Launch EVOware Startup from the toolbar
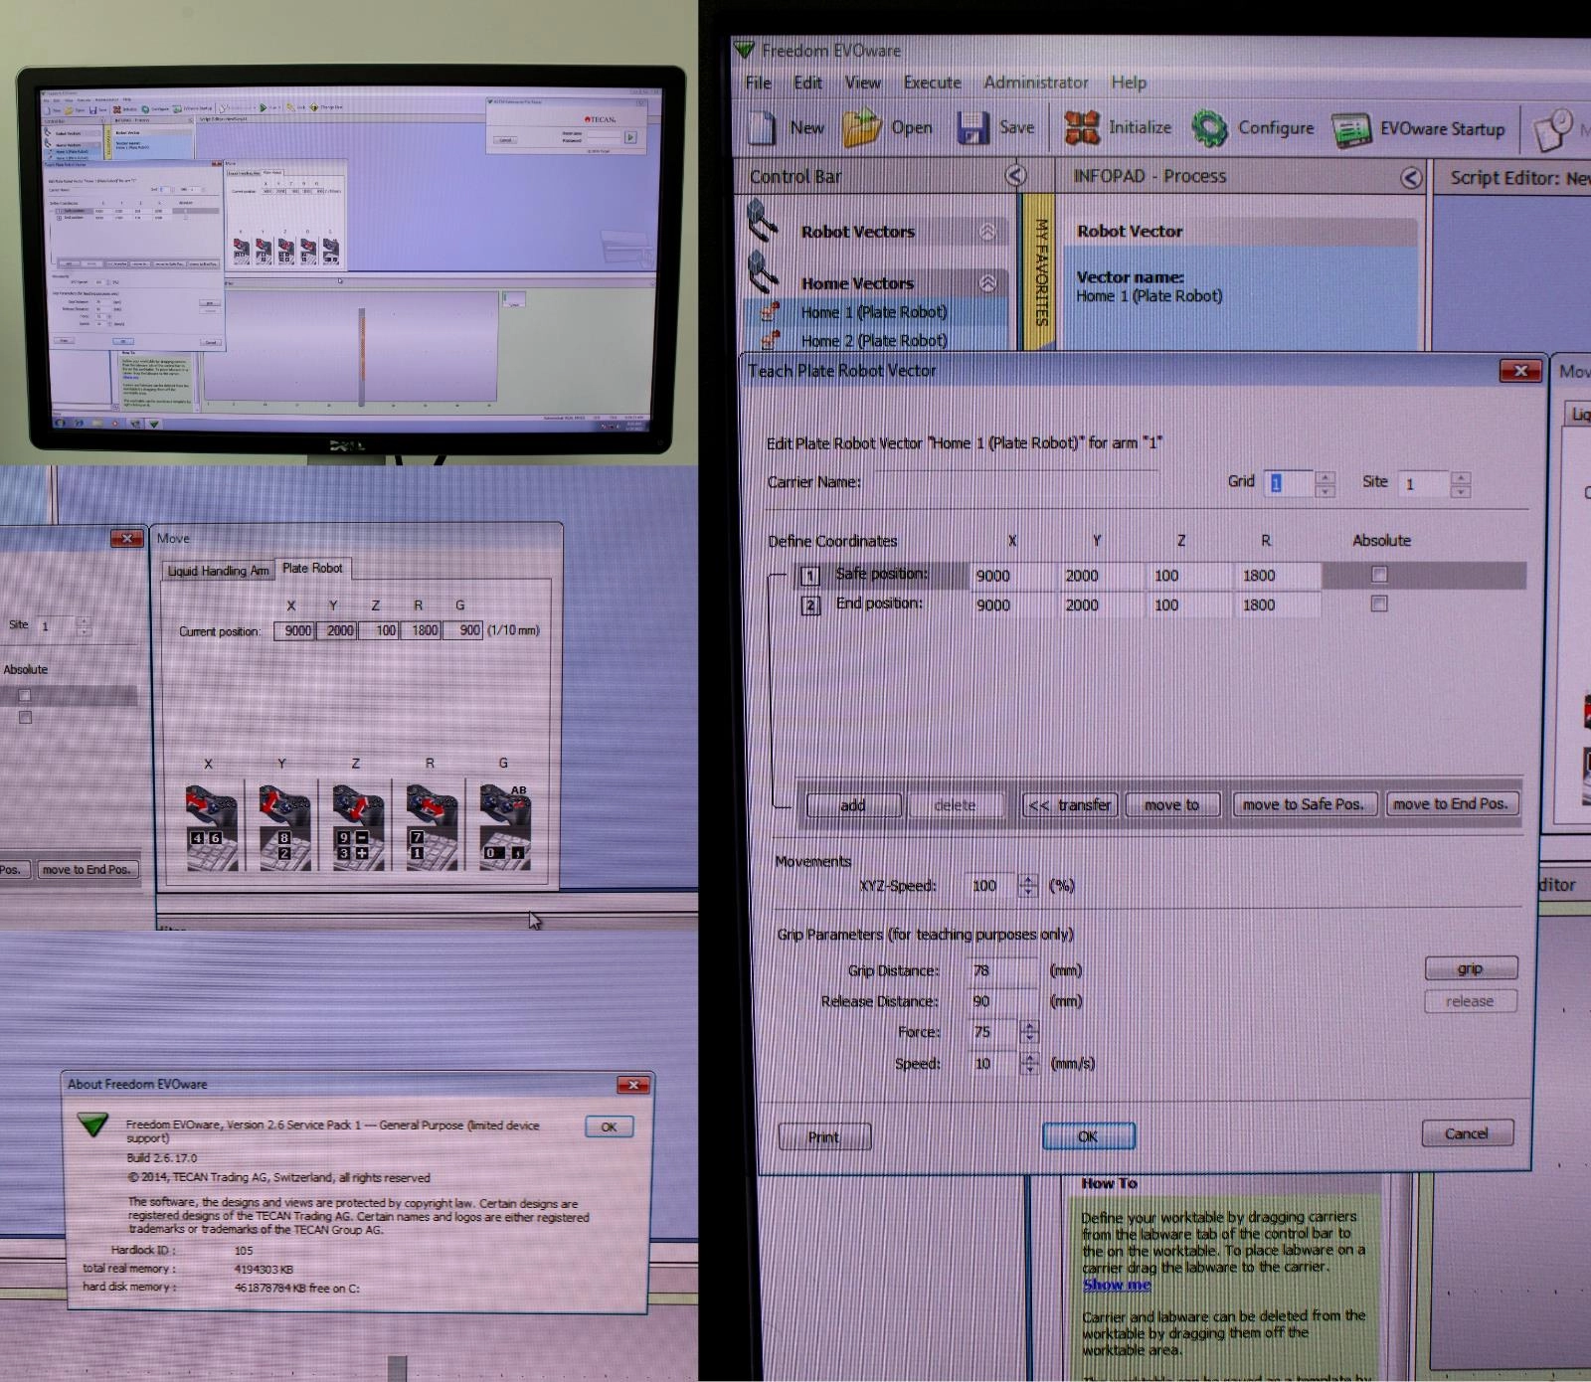The width and height of the screenshot is (1591, 1382). click(x=1352, y=129)
